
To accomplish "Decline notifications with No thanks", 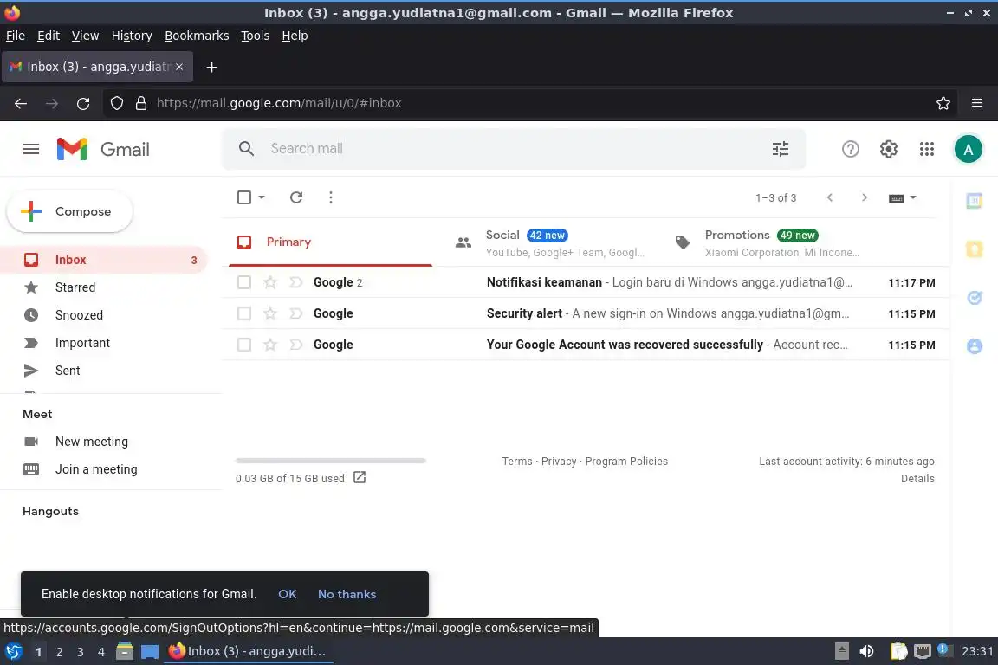I will point(347,594).
